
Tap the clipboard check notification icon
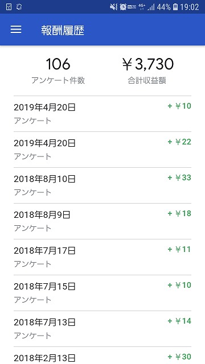pyautogui.click(x=9, y=7)
